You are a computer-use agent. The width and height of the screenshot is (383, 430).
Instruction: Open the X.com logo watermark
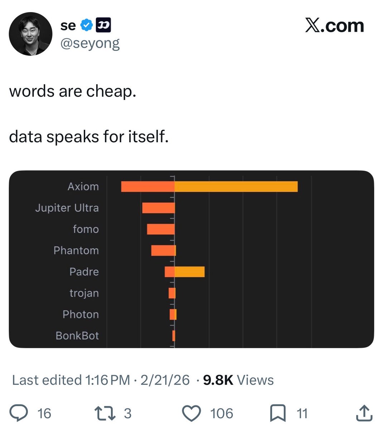(334, 25)
